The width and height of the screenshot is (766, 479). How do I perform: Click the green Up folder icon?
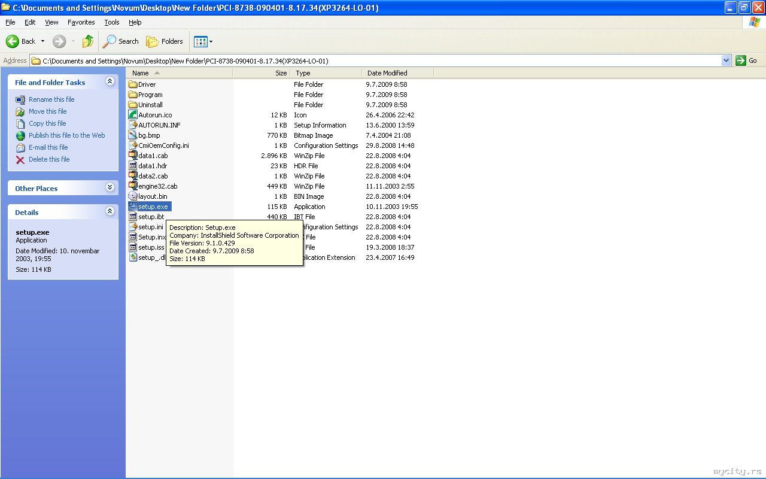[88, 41]
